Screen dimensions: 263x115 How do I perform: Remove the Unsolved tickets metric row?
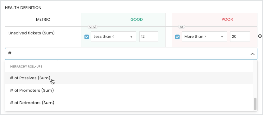260,36
